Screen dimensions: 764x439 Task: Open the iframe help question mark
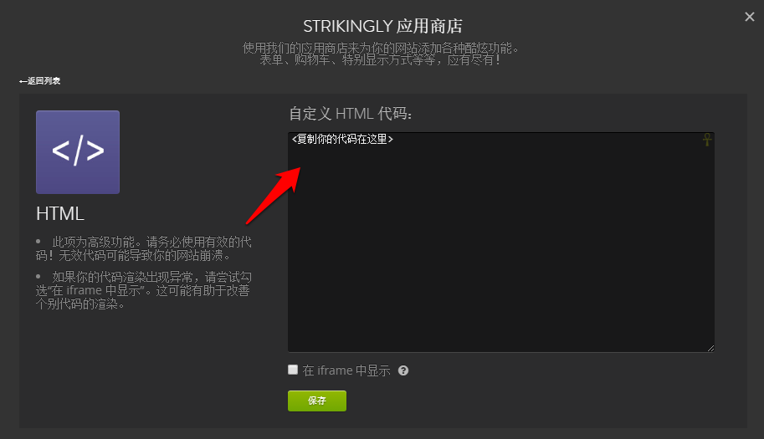point(403,370)
